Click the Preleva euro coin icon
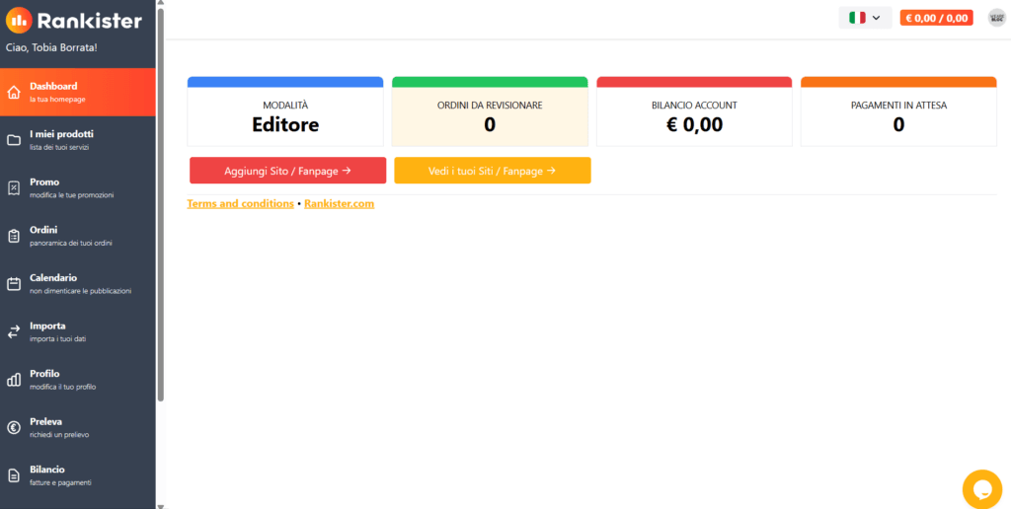The image size is (1011, 509). (14, 428)
